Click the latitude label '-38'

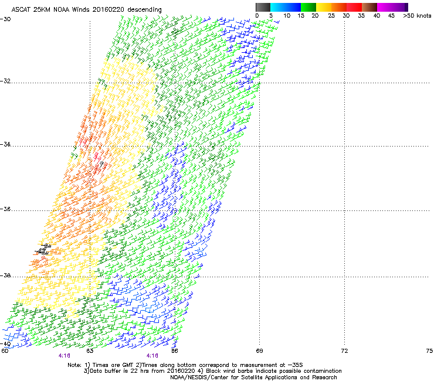(5, 275)
